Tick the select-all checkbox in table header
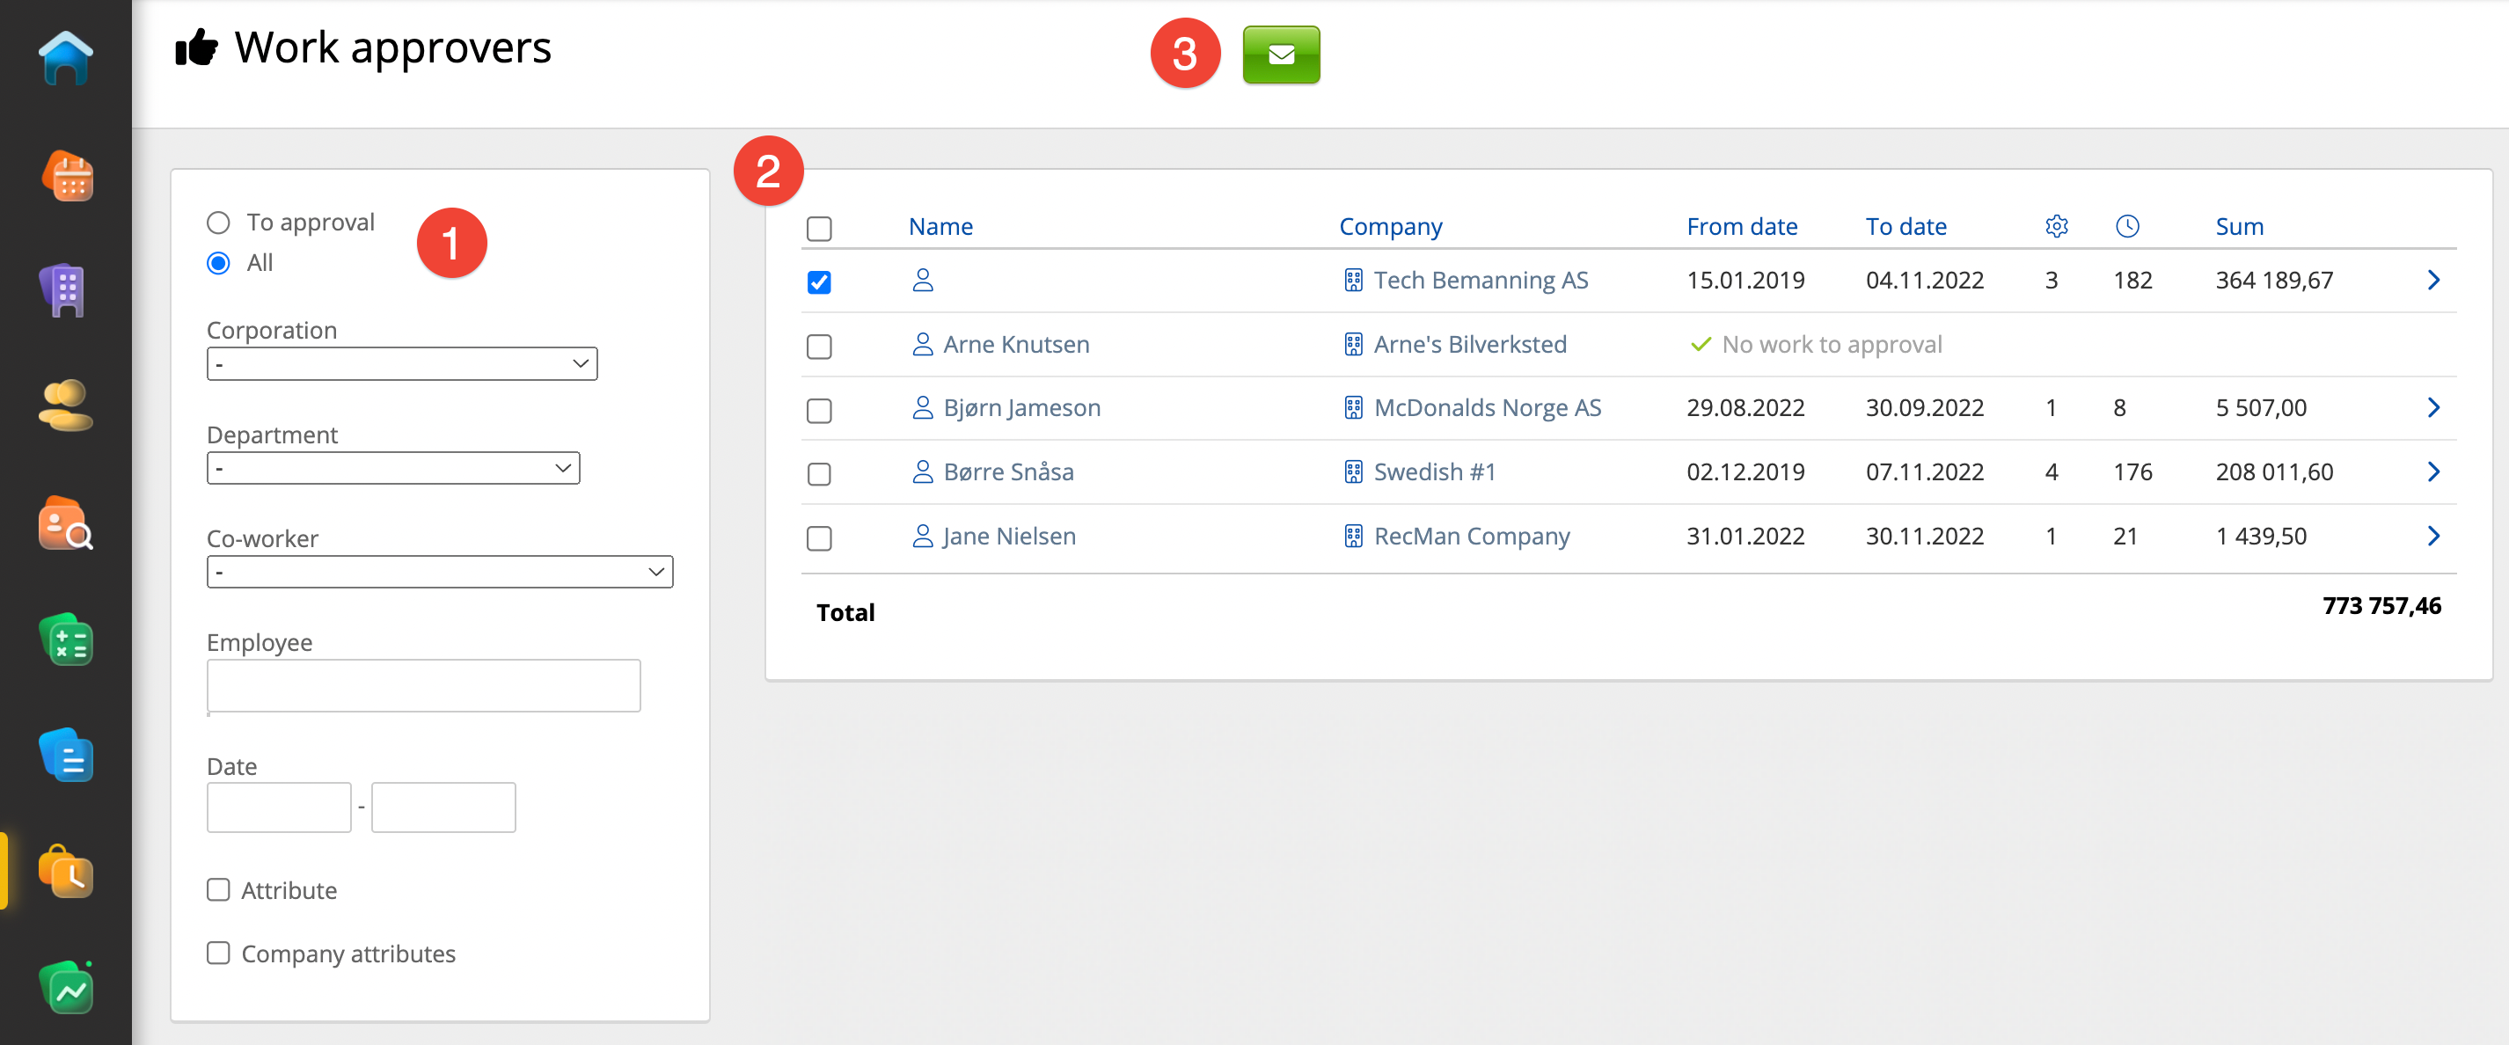The width and height of the screenshot is (2509, 1045). tap(818, 229)
